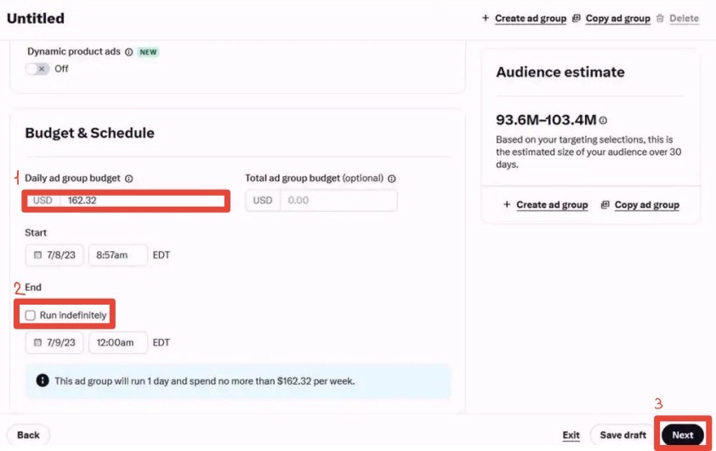Click the calendar icon in the end date field
The image size is (716, 451).
click(38, 343)
